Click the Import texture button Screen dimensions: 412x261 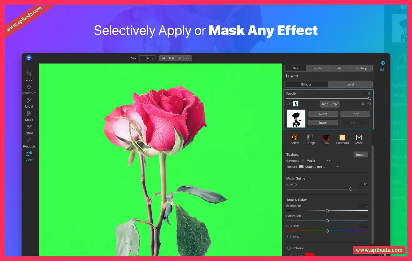[x=361, y=155]
